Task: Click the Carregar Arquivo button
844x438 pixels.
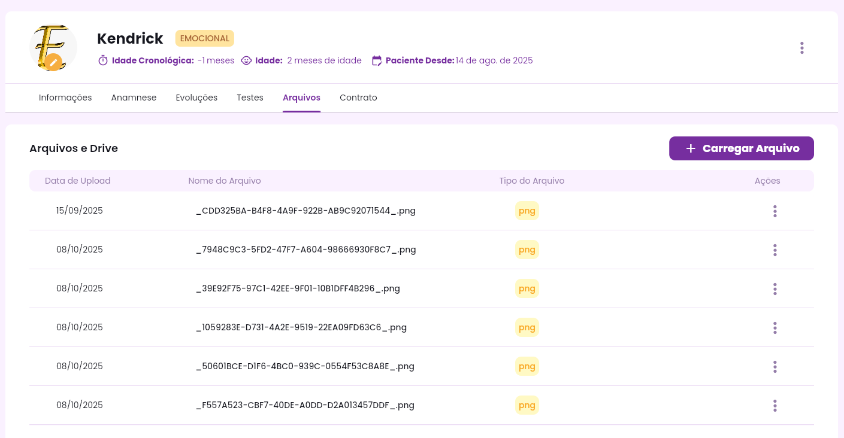Action: [x=741, y=148]
